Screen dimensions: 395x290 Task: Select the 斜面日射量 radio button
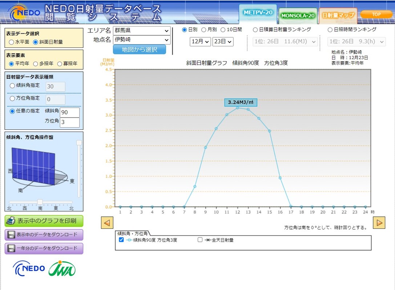point(36,42)
